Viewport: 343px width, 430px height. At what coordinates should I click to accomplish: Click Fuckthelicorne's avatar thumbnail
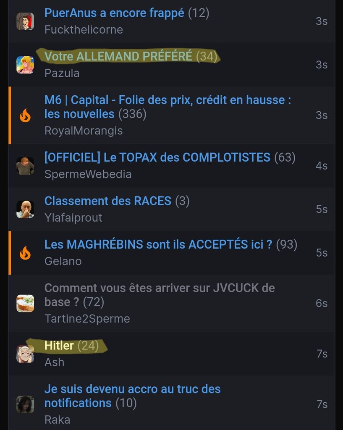(25, 21)
